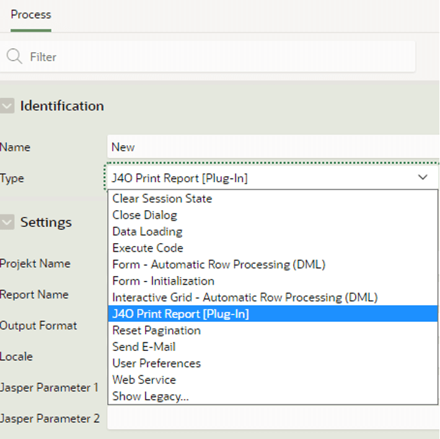This screenshot has width=440, height=439.
Task: Select Execute Code process type
Action: pyautogui.click(x=273, y=248)
